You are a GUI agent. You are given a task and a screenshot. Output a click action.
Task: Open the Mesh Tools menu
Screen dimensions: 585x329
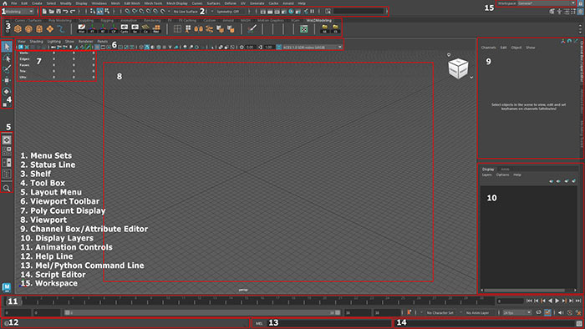click(x=153, y=3)
